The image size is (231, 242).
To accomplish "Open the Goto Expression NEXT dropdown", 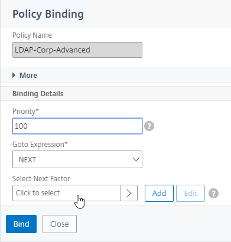I will click(77, 159).
